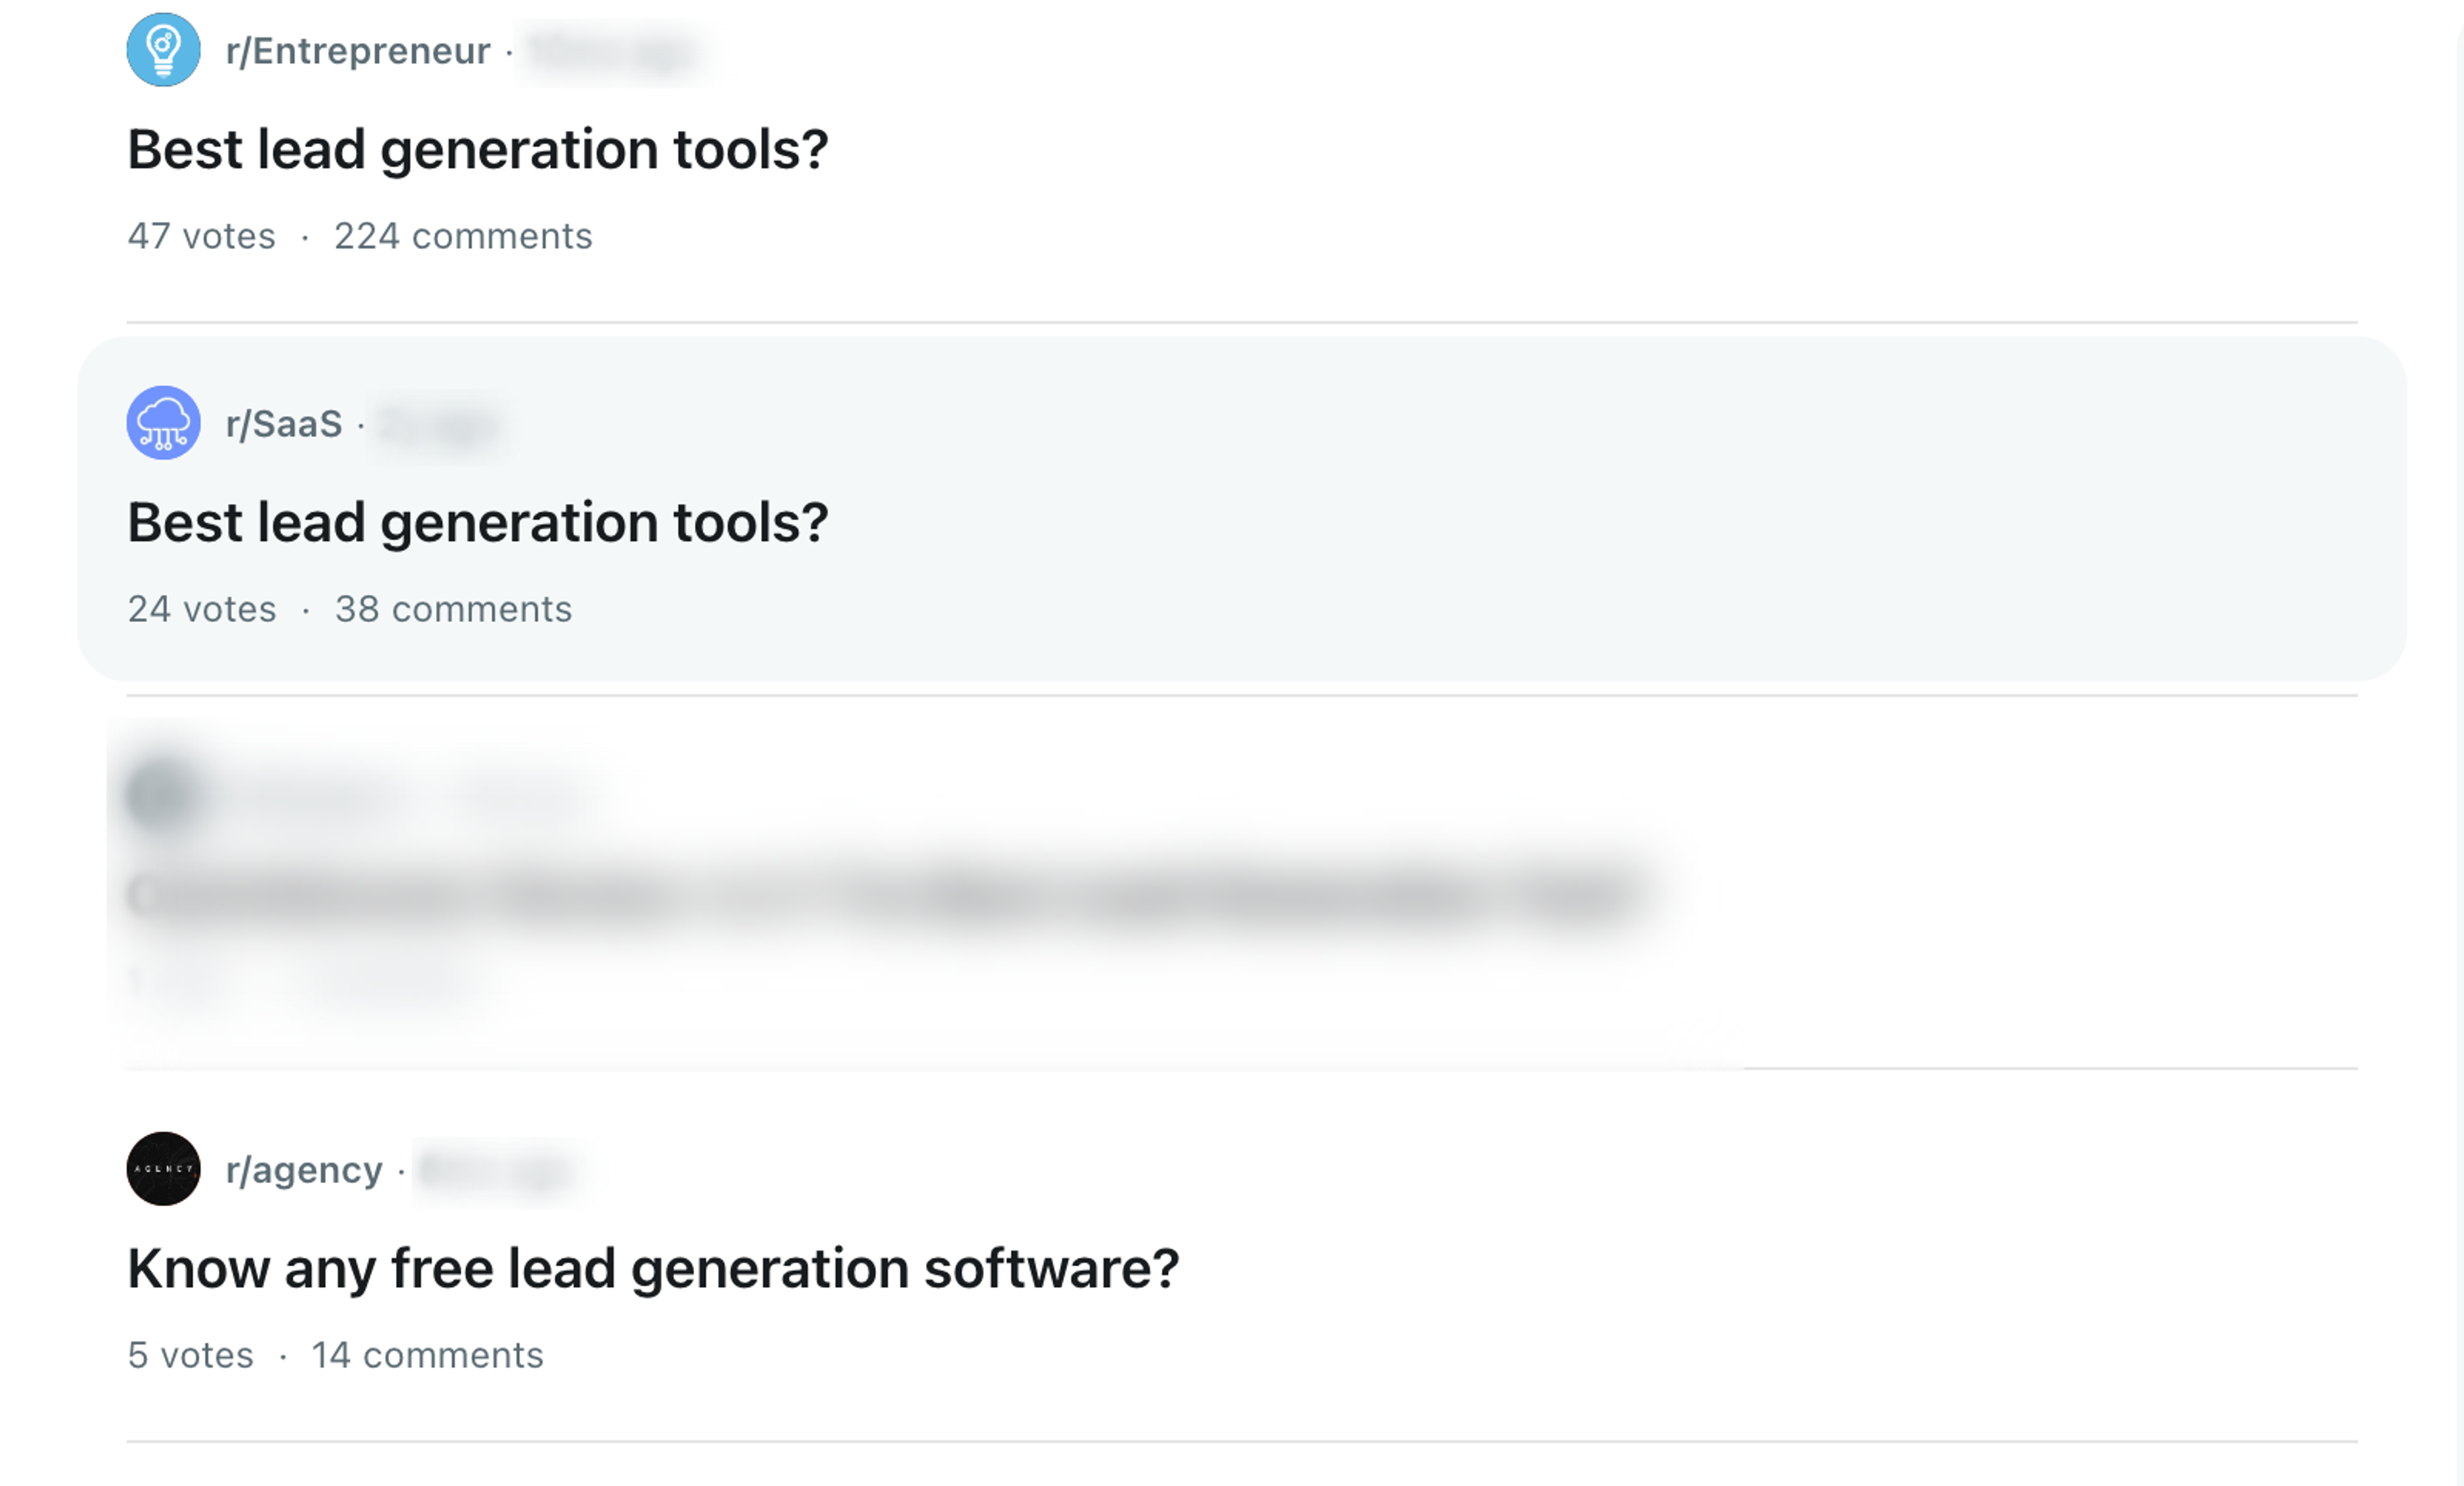Open the r/SaaS cloud community icon
The width and height of the screenshot is (2464, 1486).
163,422
